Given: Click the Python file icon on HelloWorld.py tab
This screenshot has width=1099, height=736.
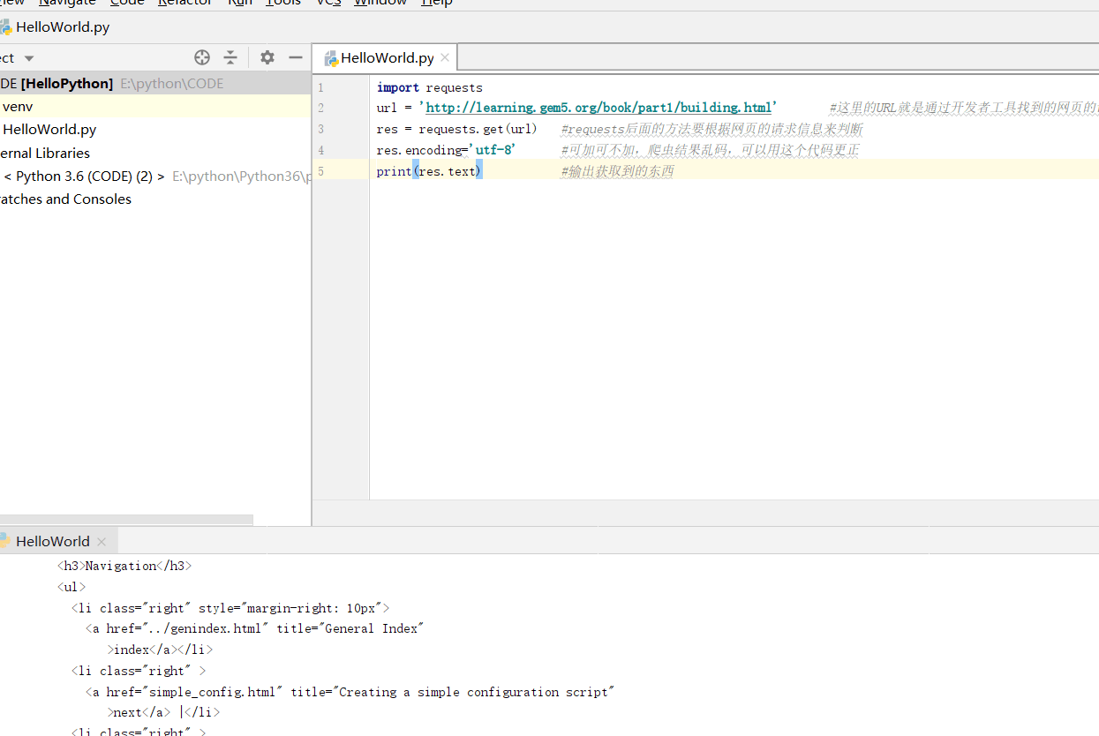Looking at the screenshot, I should click(330, 56).
